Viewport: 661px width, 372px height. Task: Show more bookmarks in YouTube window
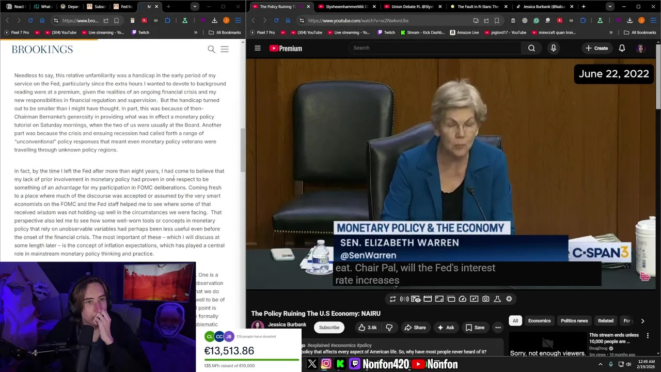(611, 33)
